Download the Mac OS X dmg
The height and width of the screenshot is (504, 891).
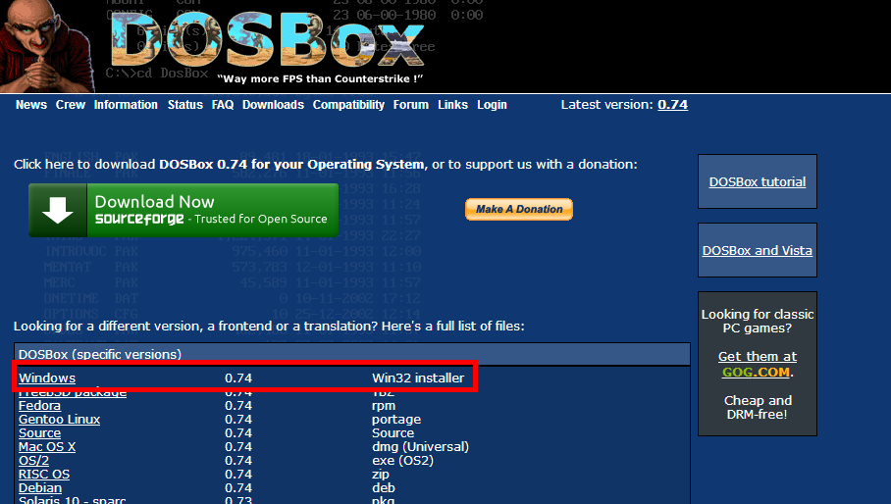47,447
